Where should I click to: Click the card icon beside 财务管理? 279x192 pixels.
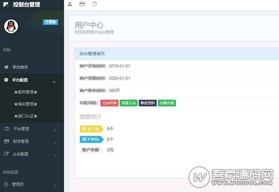[6, 141]
